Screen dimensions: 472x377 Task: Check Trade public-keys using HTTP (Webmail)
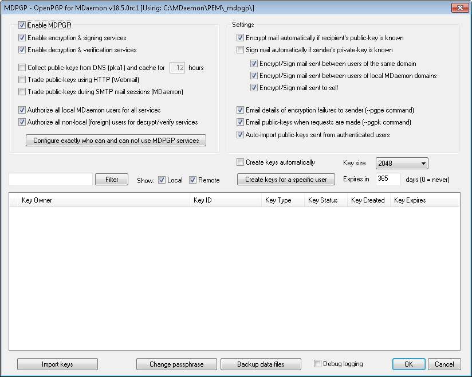click(22, 80)
